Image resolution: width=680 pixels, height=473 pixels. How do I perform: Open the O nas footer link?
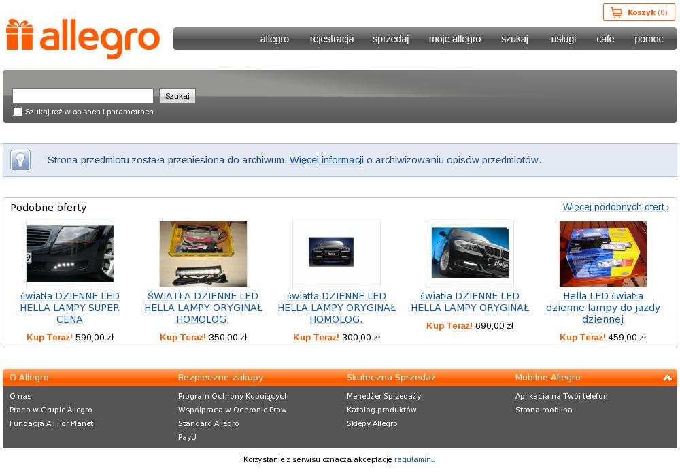tap(20, 396)
